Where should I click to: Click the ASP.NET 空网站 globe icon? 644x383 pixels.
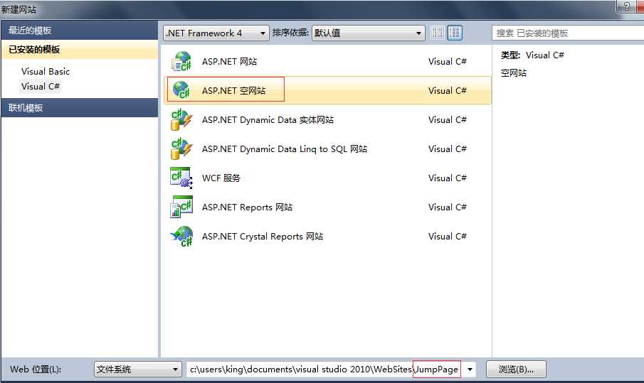pos(181,90)
